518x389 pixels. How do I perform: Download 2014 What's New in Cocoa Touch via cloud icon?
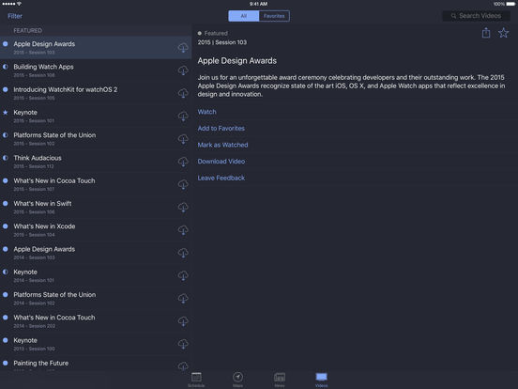coord(183,322)
